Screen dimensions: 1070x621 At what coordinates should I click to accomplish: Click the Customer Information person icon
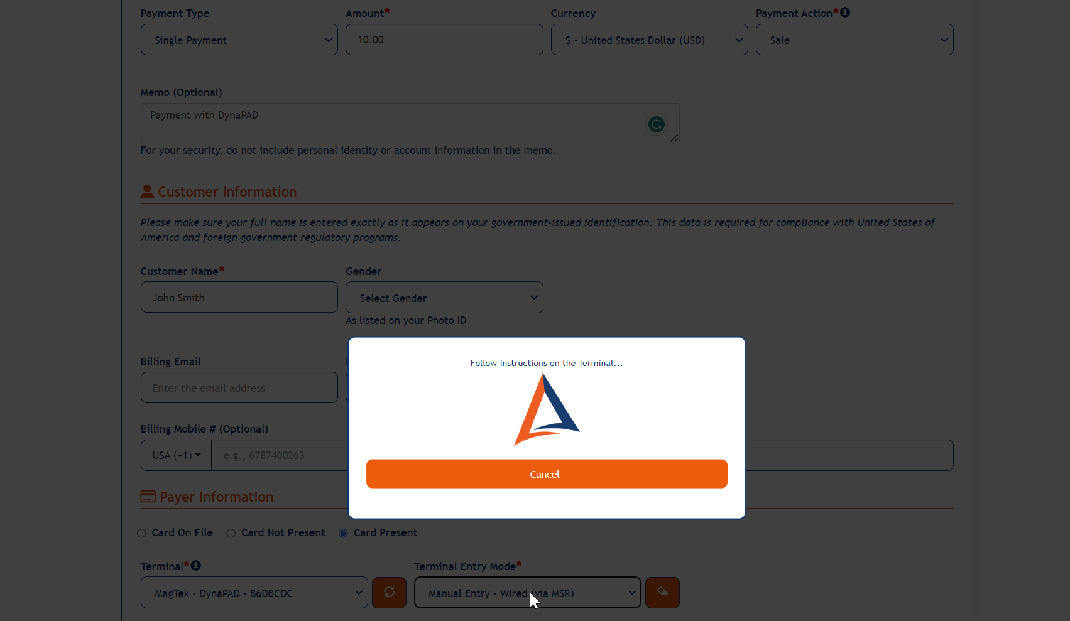tap(147, 192)
